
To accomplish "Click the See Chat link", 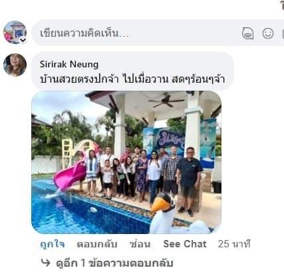I will pyautogui.click(x=185, y=244).
